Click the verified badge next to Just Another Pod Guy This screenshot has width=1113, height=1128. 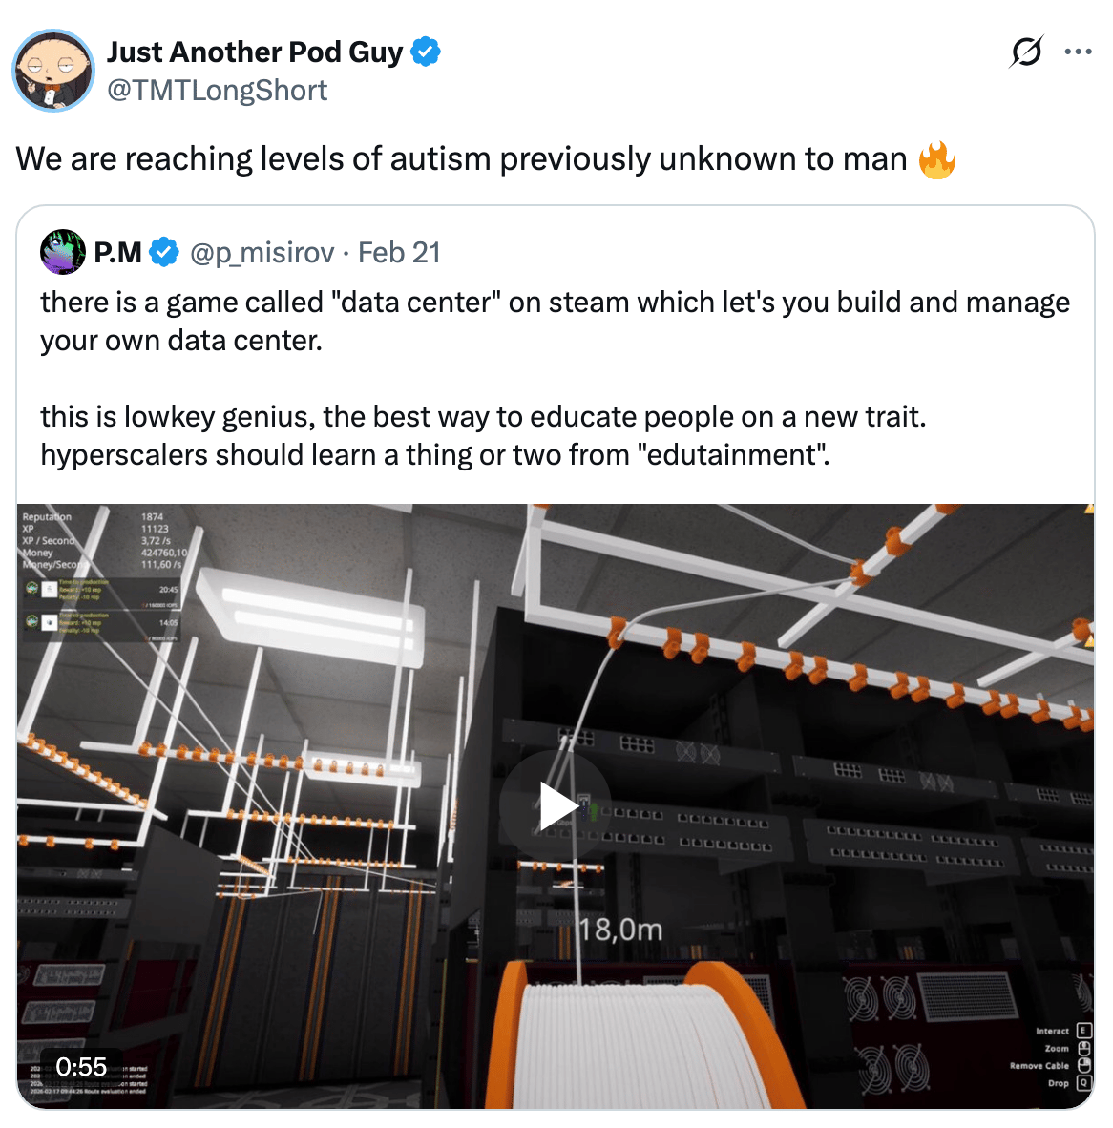[425, 52]
